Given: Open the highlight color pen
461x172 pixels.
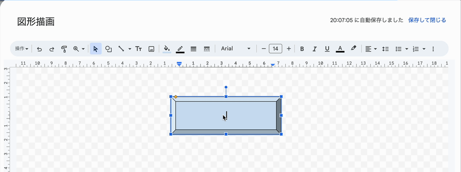Looking at the screenshot, I should coord(354,49).
